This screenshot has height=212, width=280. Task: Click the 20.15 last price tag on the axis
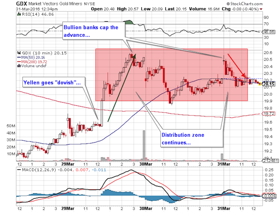(269, 84)
